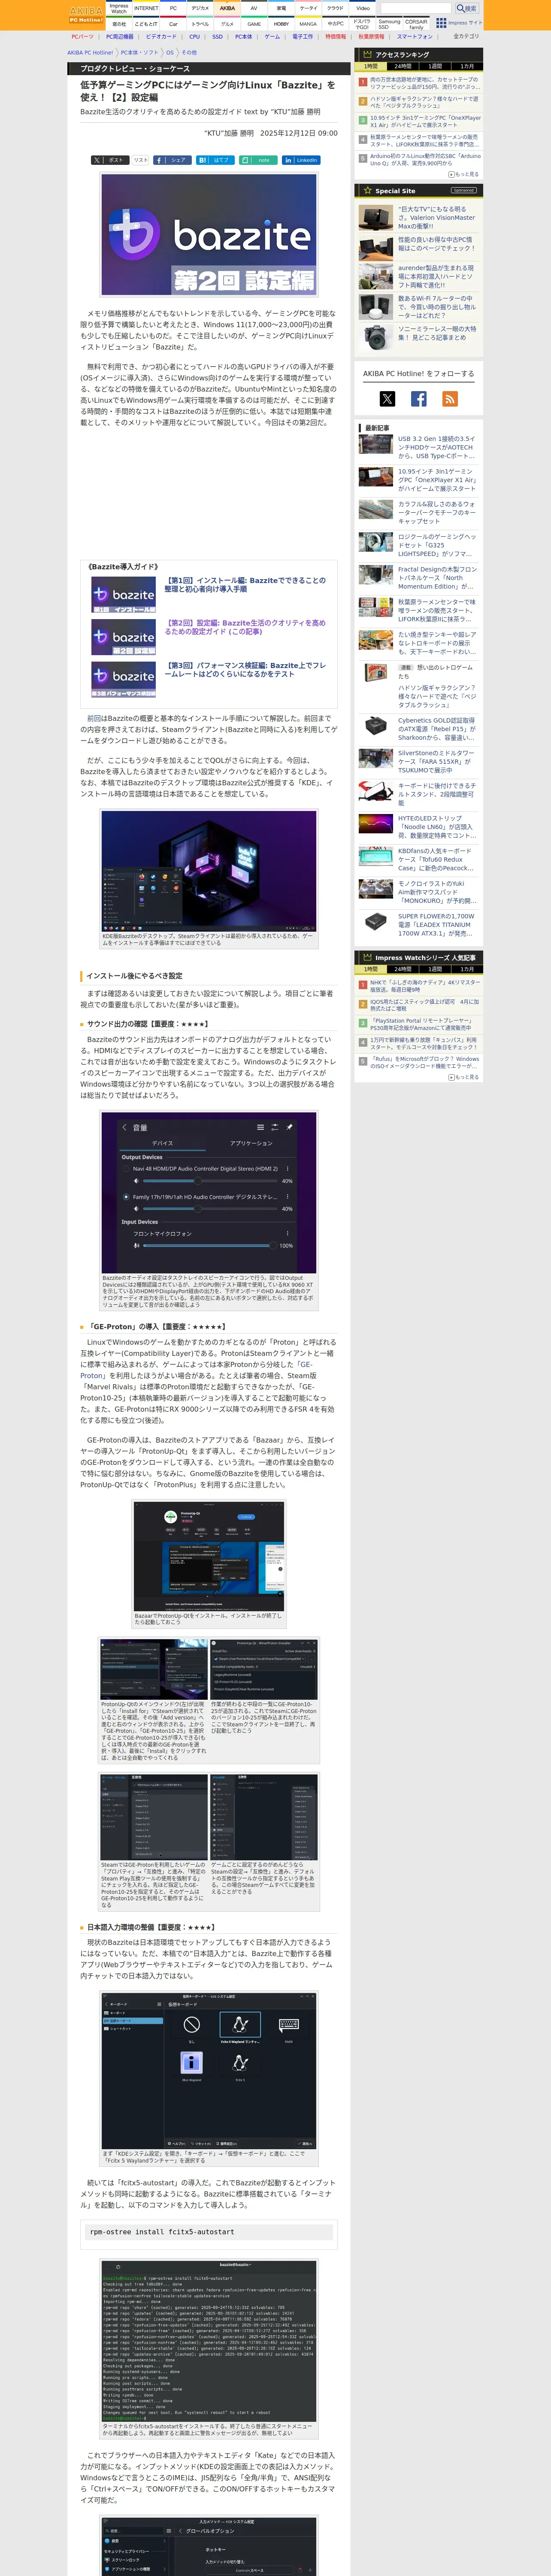Show 24時間 tab in Impress Watch 人気記事

point(402,969)
